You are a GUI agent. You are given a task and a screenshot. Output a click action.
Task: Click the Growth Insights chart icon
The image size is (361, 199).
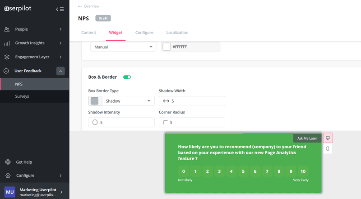coord(7,43)
